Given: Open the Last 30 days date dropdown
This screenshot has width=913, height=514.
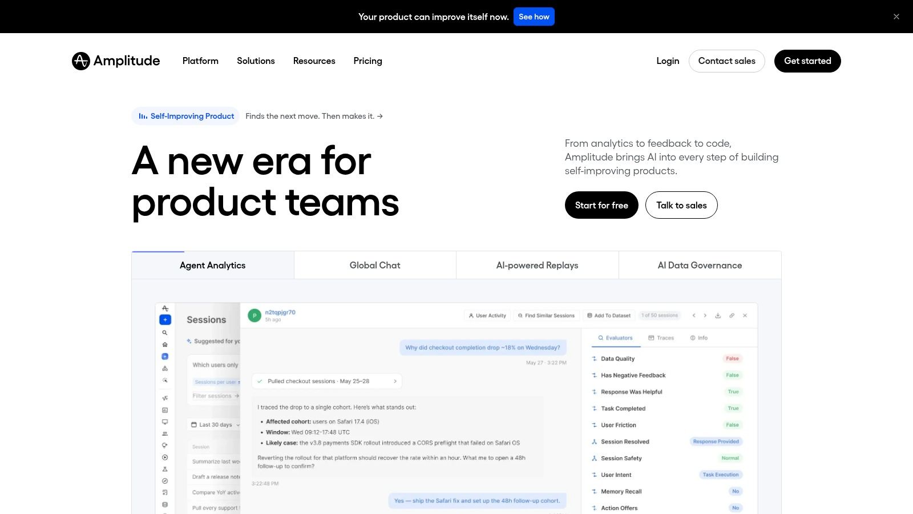Looking at the screenshot, I should (215, 425).
